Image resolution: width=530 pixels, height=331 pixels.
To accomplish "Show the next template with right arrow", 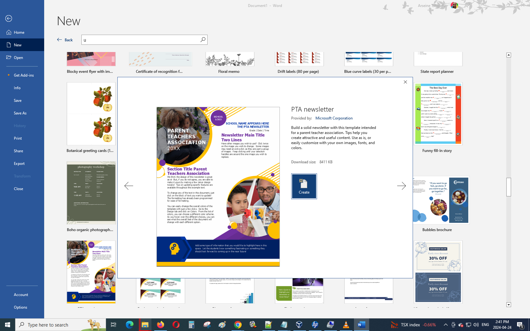I will pyautogui.click(x=401, y=186).
